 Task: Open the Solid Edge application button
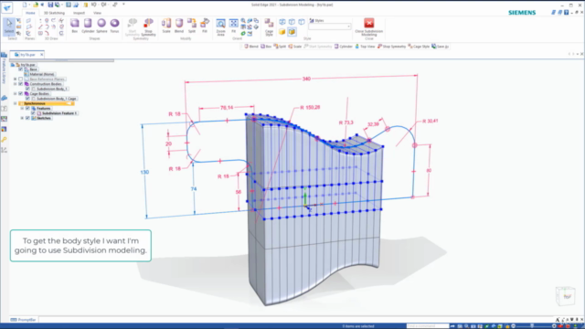click(x=7, y=7)
